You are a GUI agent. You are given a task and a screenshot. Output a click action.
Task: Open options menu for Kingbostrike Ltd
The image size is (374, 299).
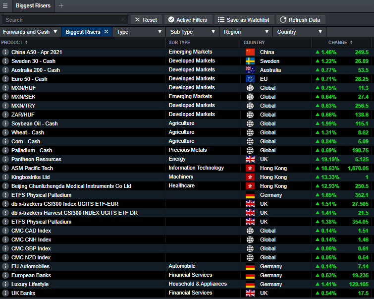point(5,177)
